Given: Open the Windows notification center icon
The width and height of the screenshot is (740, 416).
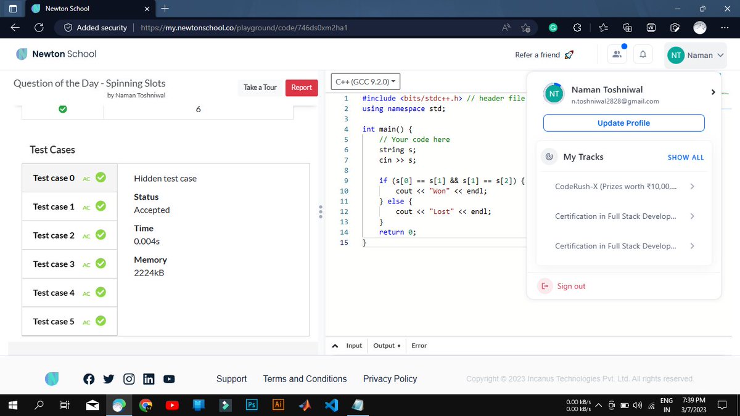Looking at the screenshot, I should (723, 405).
